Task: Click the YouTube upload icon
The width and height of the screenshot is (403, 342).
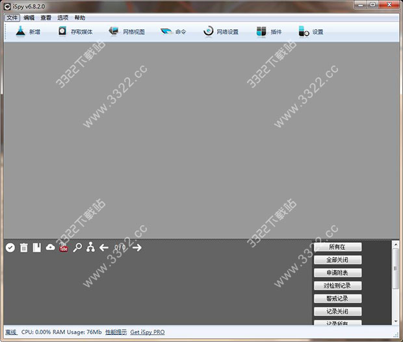Action: (64, 248)
